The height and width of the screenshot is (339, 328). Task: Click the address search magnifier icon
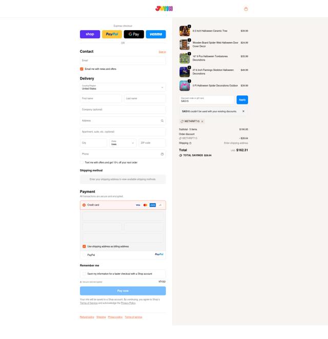pyautogui.click(x=162, y=121)
